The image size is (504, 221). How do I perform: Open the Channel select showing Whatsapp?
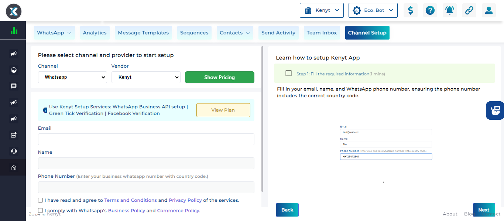[x=72, y=77]
